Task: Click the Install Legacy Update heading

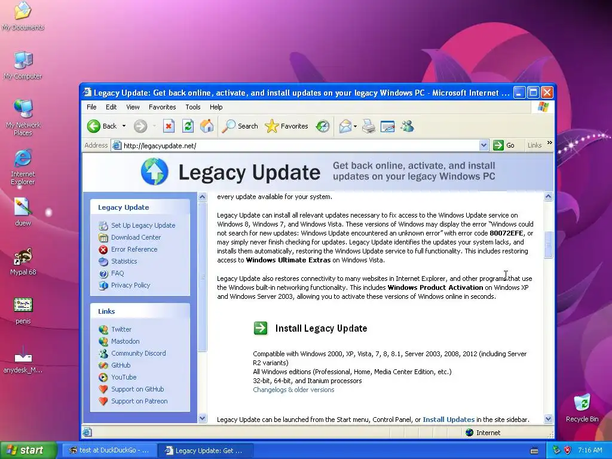Action: (x=321, y=328)
